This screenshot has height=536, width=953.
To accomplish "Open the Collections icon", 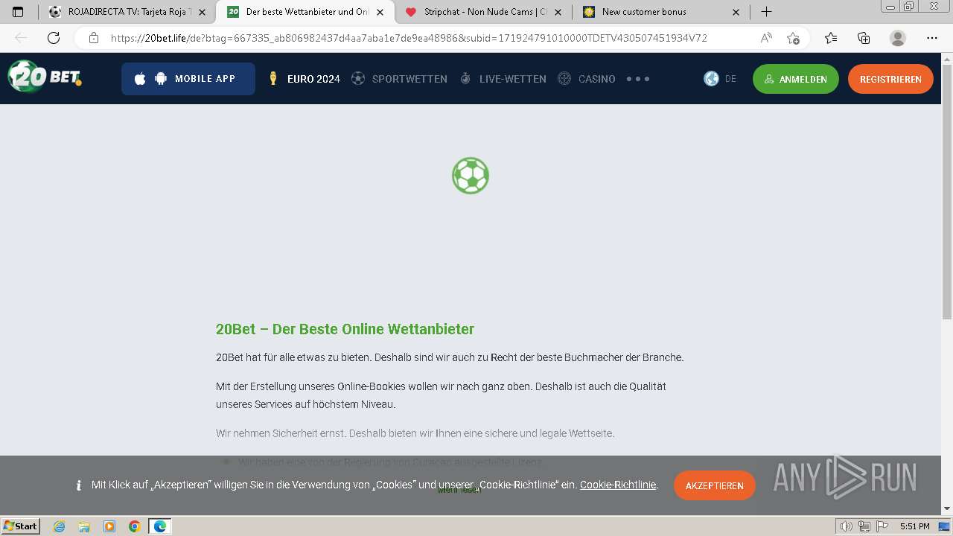I will [864, 38].
